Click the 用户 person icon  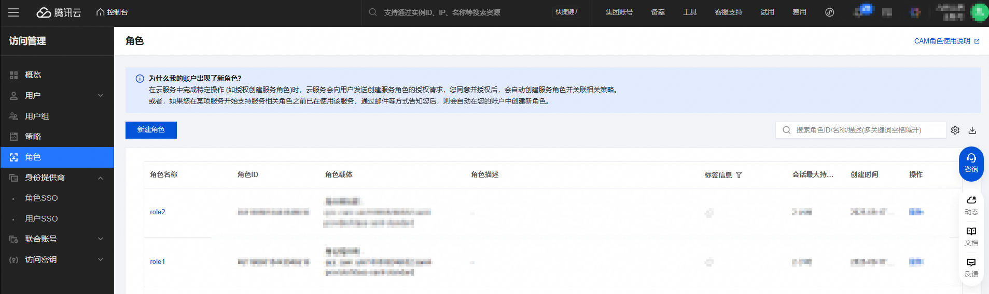click(x=14, y=96)
